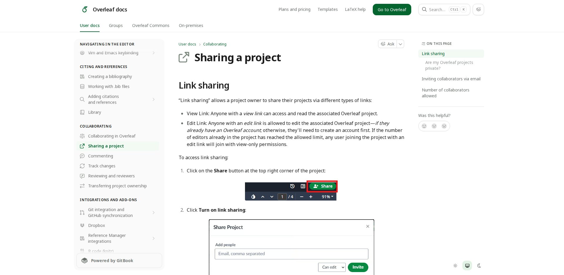The height and width of the screenshot is (275, 564).
Task: Focus the Search input field
Action: coord(444,9)
